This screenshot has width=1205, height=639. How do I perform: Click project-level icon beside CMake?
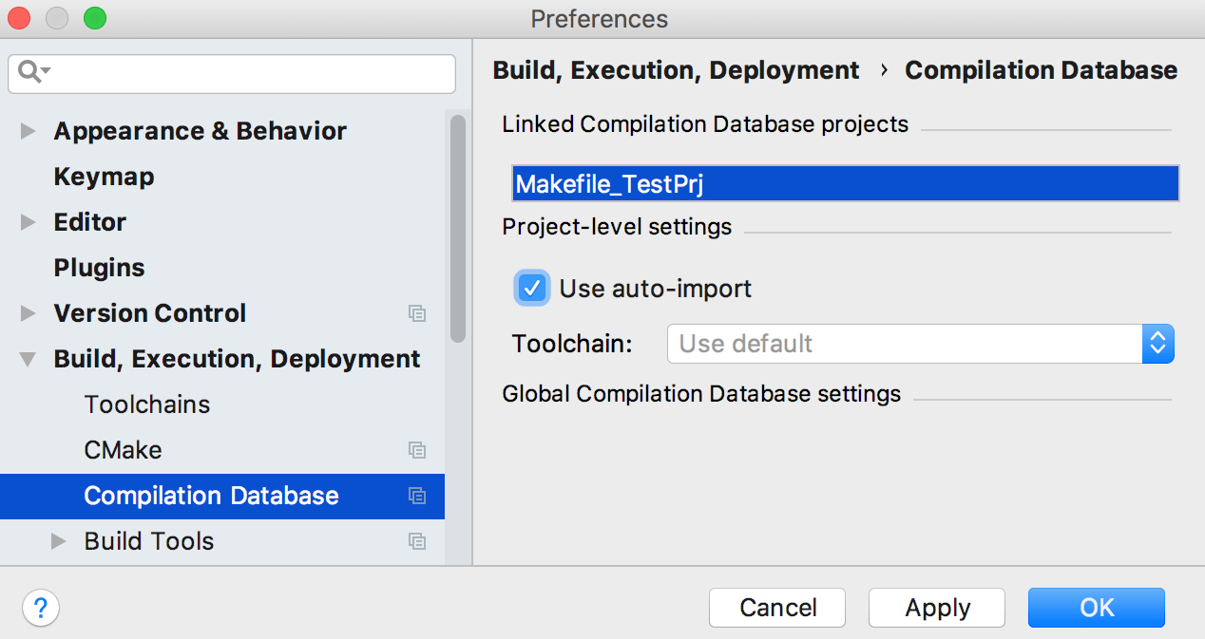point(417,450)
